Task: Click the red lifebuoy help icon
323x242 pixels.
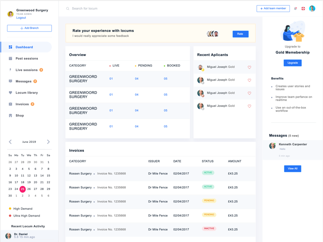Action: [x=303, y=8]
